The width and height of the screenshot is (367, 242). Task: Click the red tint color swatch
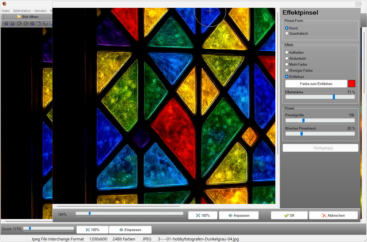(352, 84)
